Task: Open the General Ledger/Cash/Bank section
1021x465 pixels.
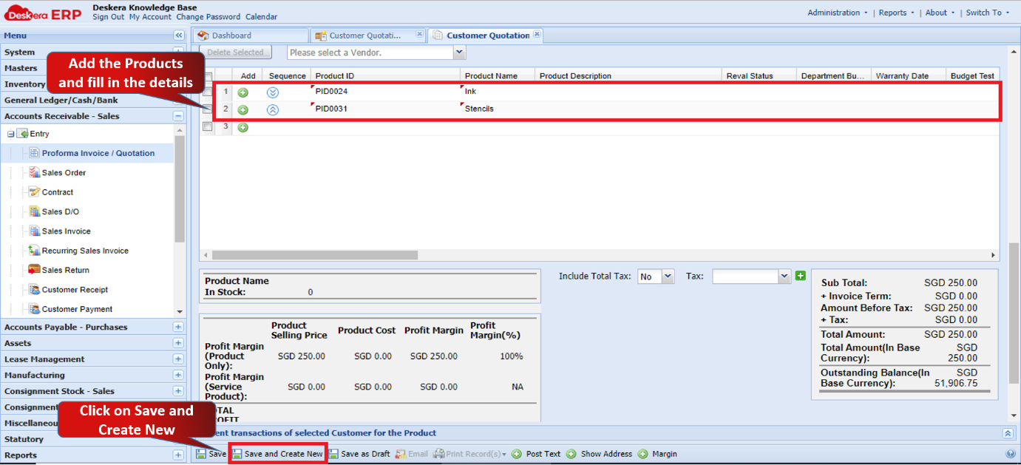Action: point(93,100)
